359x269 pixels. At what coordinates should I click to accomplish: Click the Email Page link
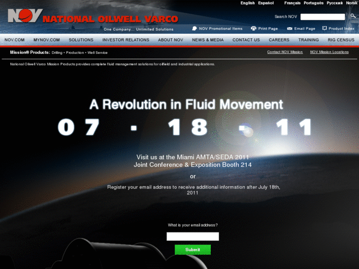click(x=305, y=29)
